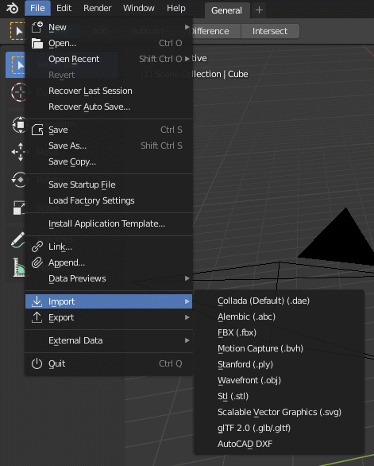
Task: Set selection mode to Intersect
Action: click(x=270, y=31)
